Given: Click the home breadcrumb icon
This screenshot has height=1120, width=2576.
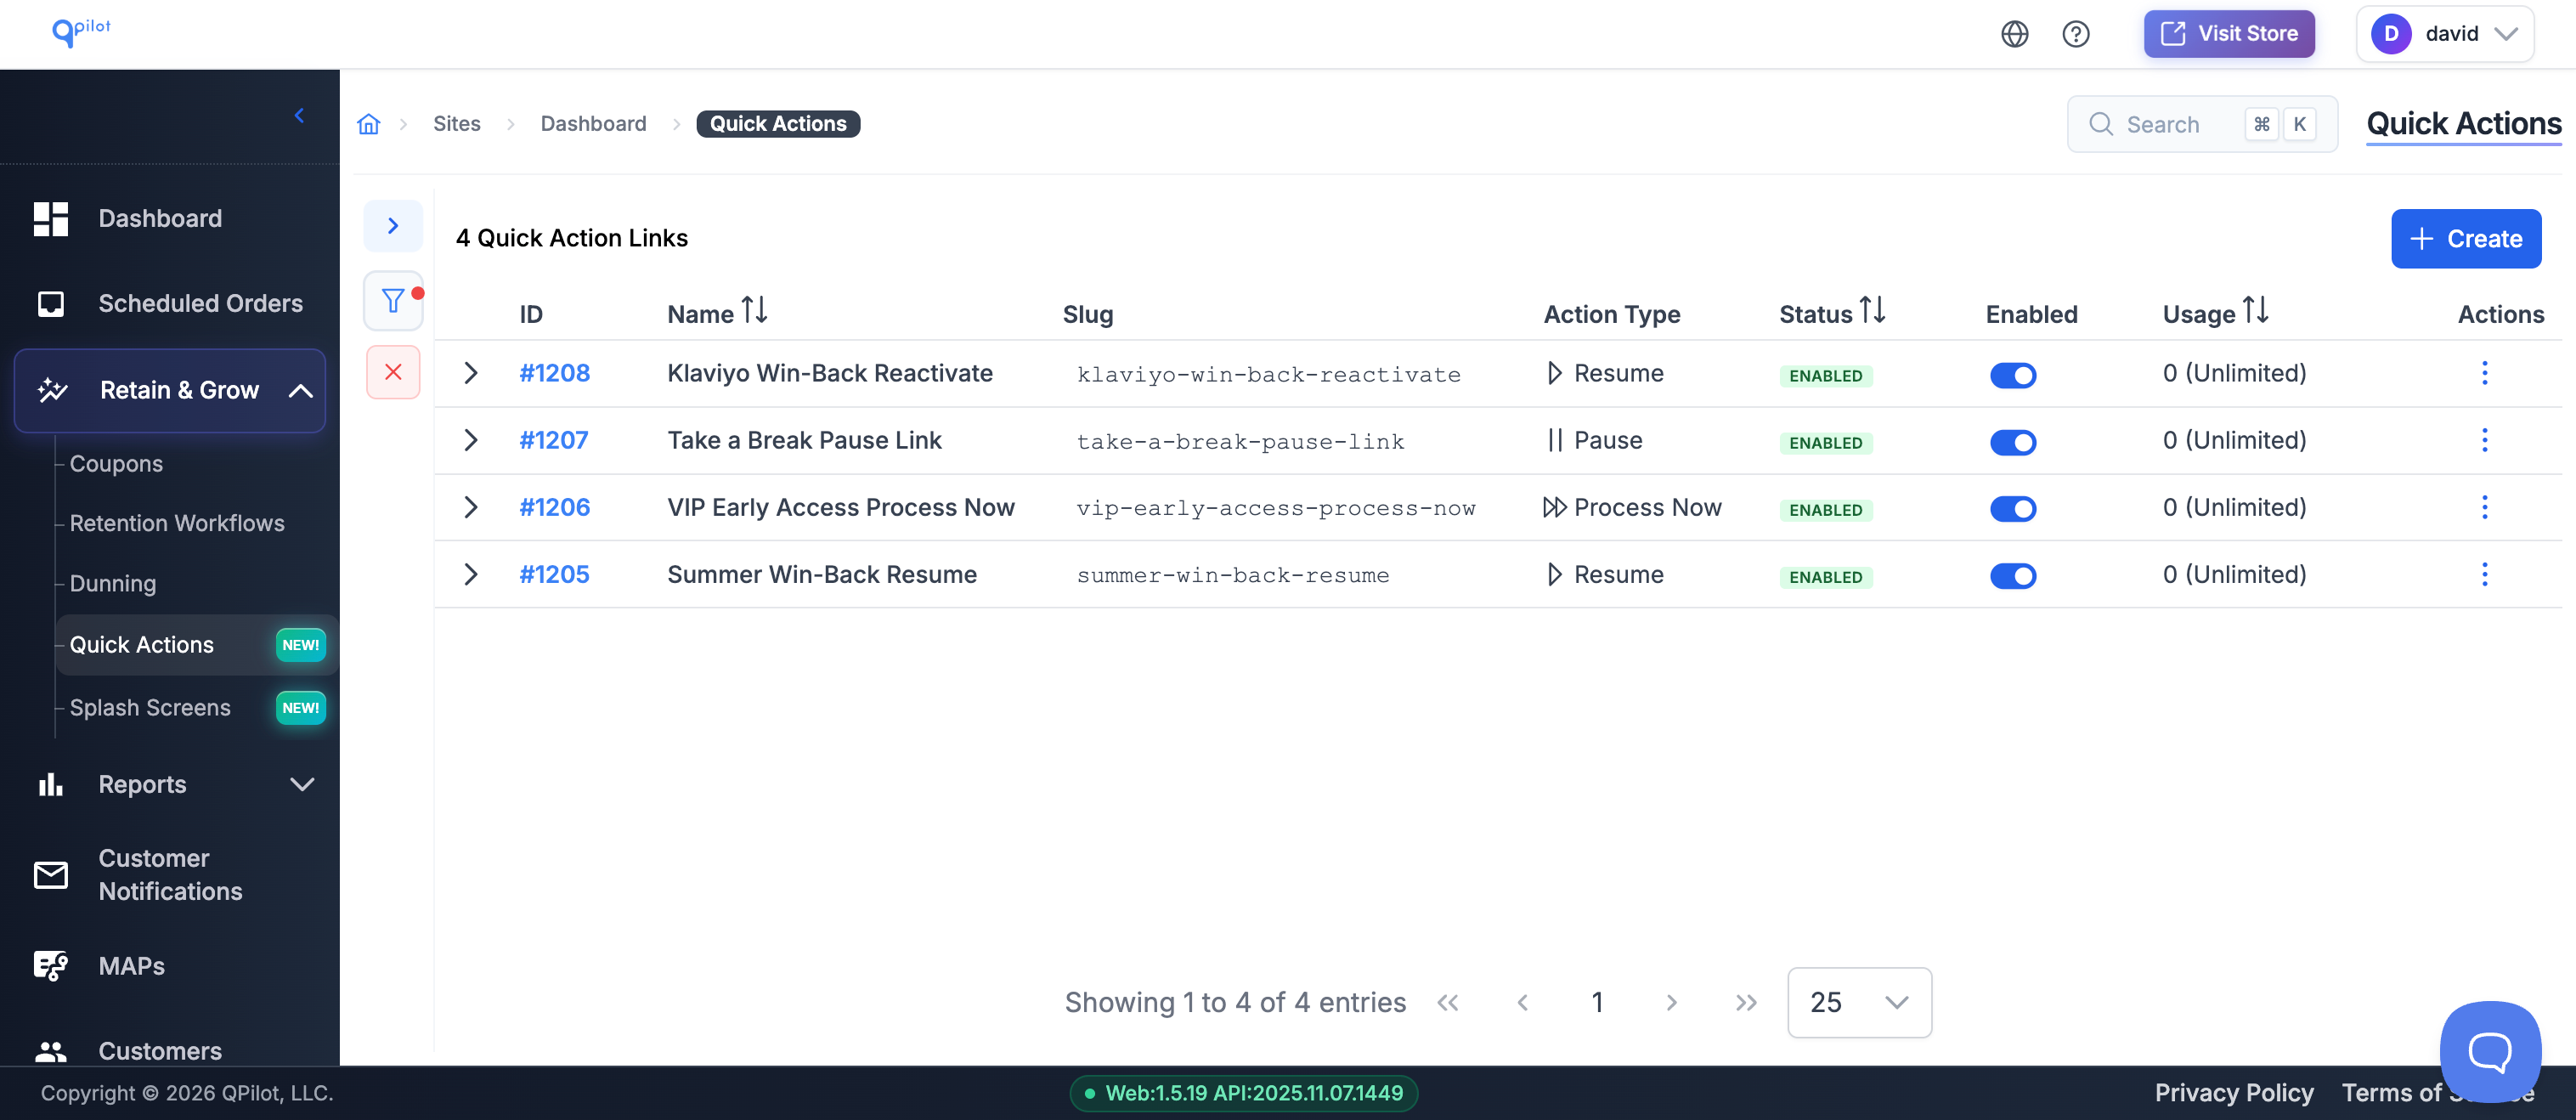Looking at the screenshot, I should (x=369, y=124).
